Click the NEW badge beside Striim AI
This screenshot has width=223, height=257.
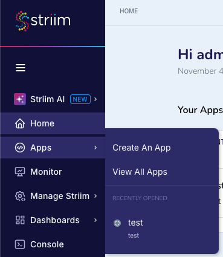click(x=80, y=99)
